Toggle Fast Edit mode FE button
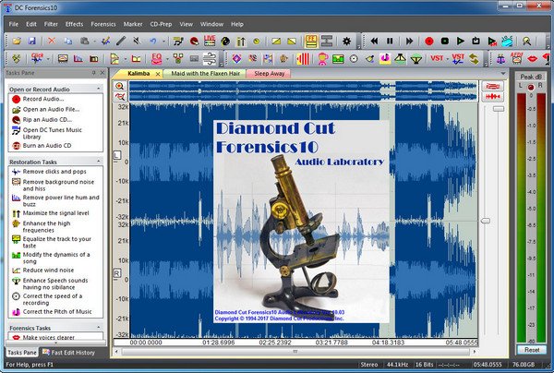Image resolution: width=554 pixels, height=373 pixels. 311,42
